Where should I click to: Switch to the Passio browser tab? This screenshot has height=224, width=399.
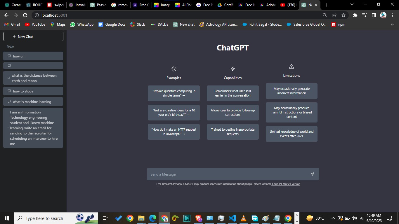click(x=98, y=5)
